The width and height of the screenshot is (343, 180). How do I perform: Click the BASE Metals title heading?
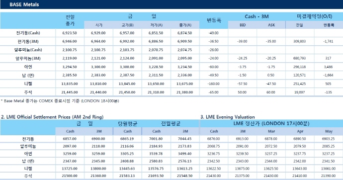tap(24, 4)
